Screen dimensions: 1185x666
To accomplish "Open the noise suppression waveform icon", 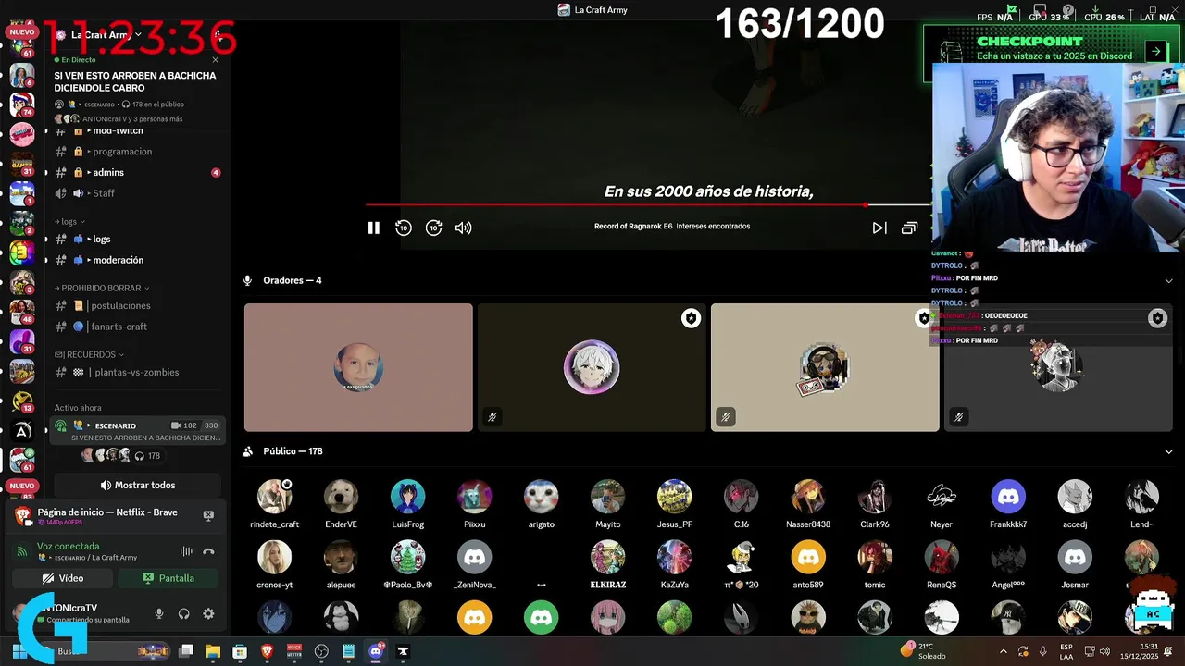I will pyautogui.click(x=186, y=551).
